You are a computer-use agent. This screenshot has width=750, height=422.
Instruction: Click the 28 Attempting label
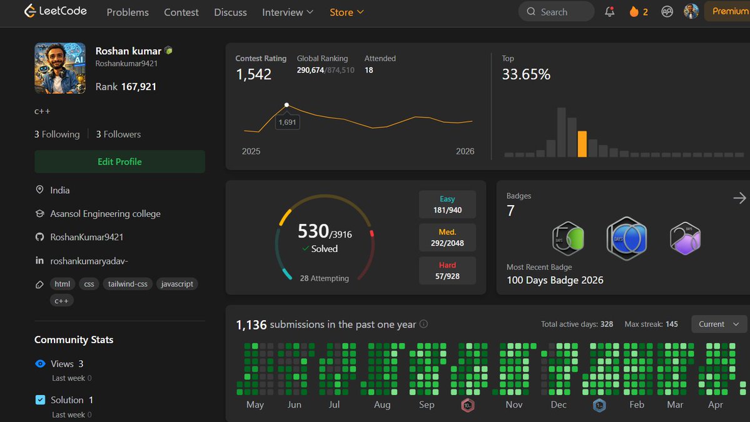pos(324,278)
